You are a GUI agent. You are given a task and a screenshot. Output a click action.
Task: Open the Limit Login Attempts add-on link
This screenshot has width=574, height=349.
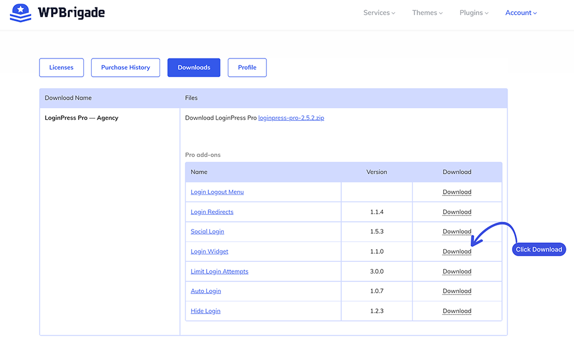[219, 272]
